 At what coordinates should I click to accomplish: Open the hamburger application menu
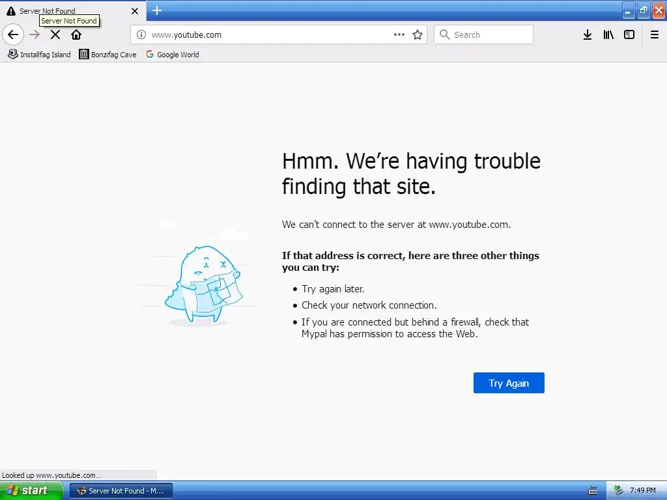tap(655, 35)
